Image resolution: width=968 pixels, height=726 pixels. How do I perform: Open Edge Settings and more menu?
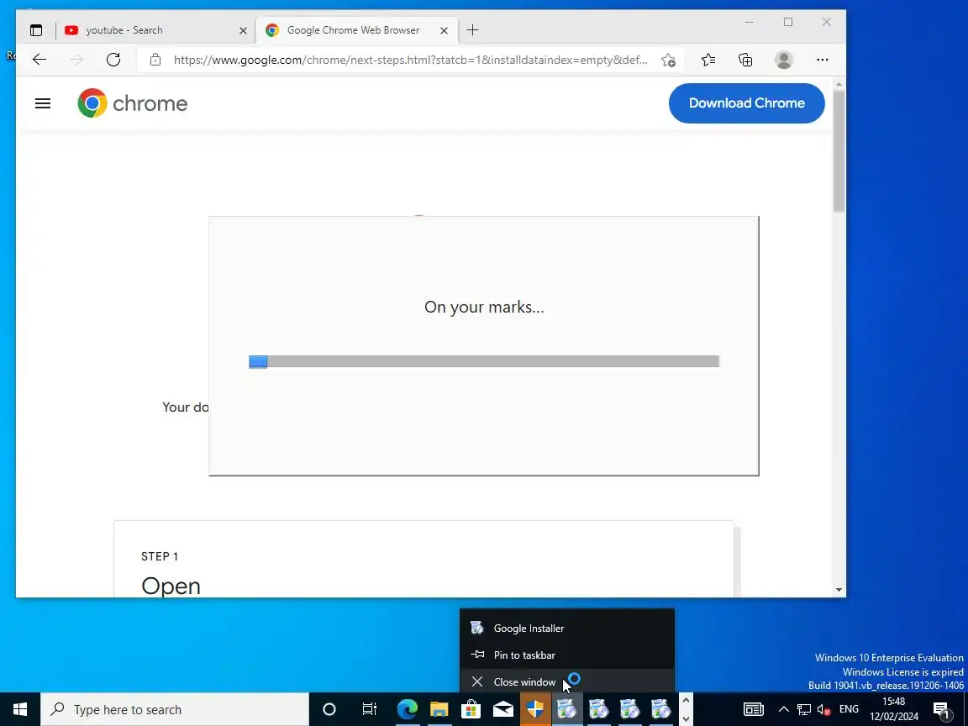click(x=823, y=60)
